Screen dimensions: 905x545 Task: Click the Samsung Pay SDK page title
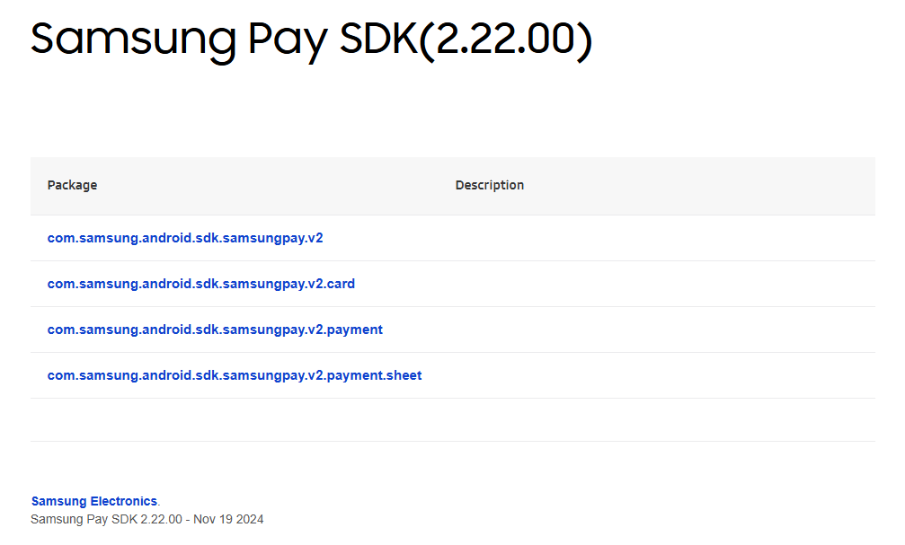tap(225, 40)
